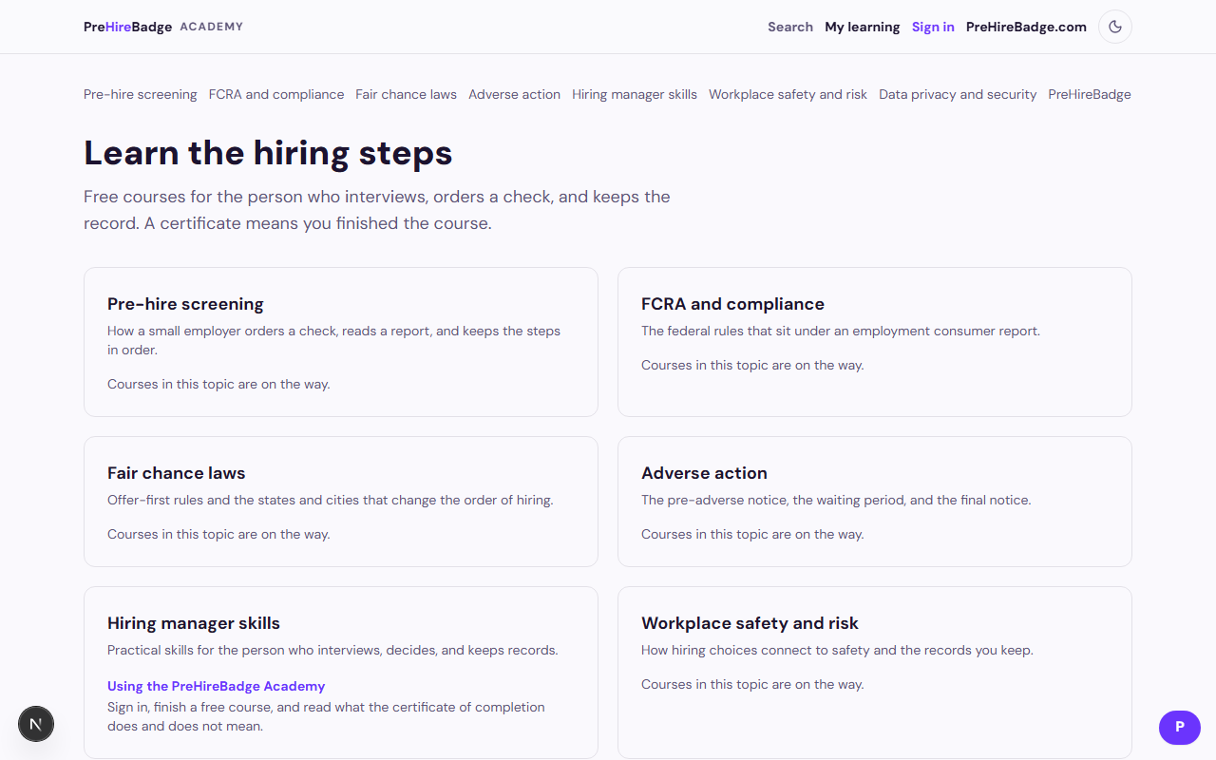Open the Next.js dev tools N badge
Viewport: 1216px width, 760px height.
pyautogui.click(x=36, y=724)
